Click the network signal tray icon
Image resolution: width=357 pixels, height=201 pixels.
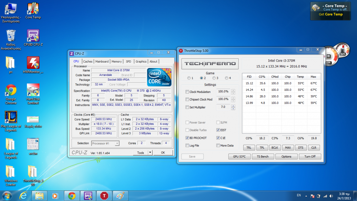click(x=325, y=196)
